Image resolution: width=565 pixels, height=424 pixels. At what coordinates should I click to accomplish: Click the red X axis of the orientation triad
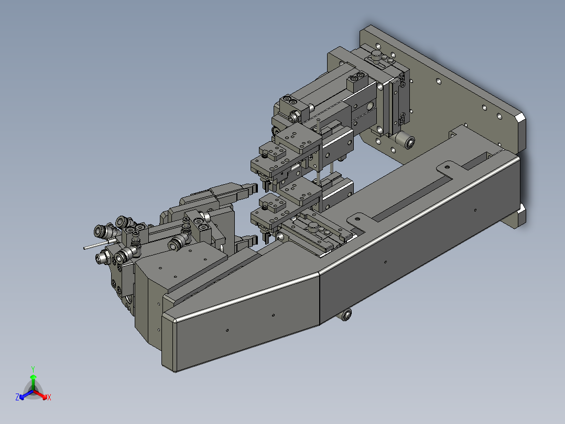(x=41, y=395)
